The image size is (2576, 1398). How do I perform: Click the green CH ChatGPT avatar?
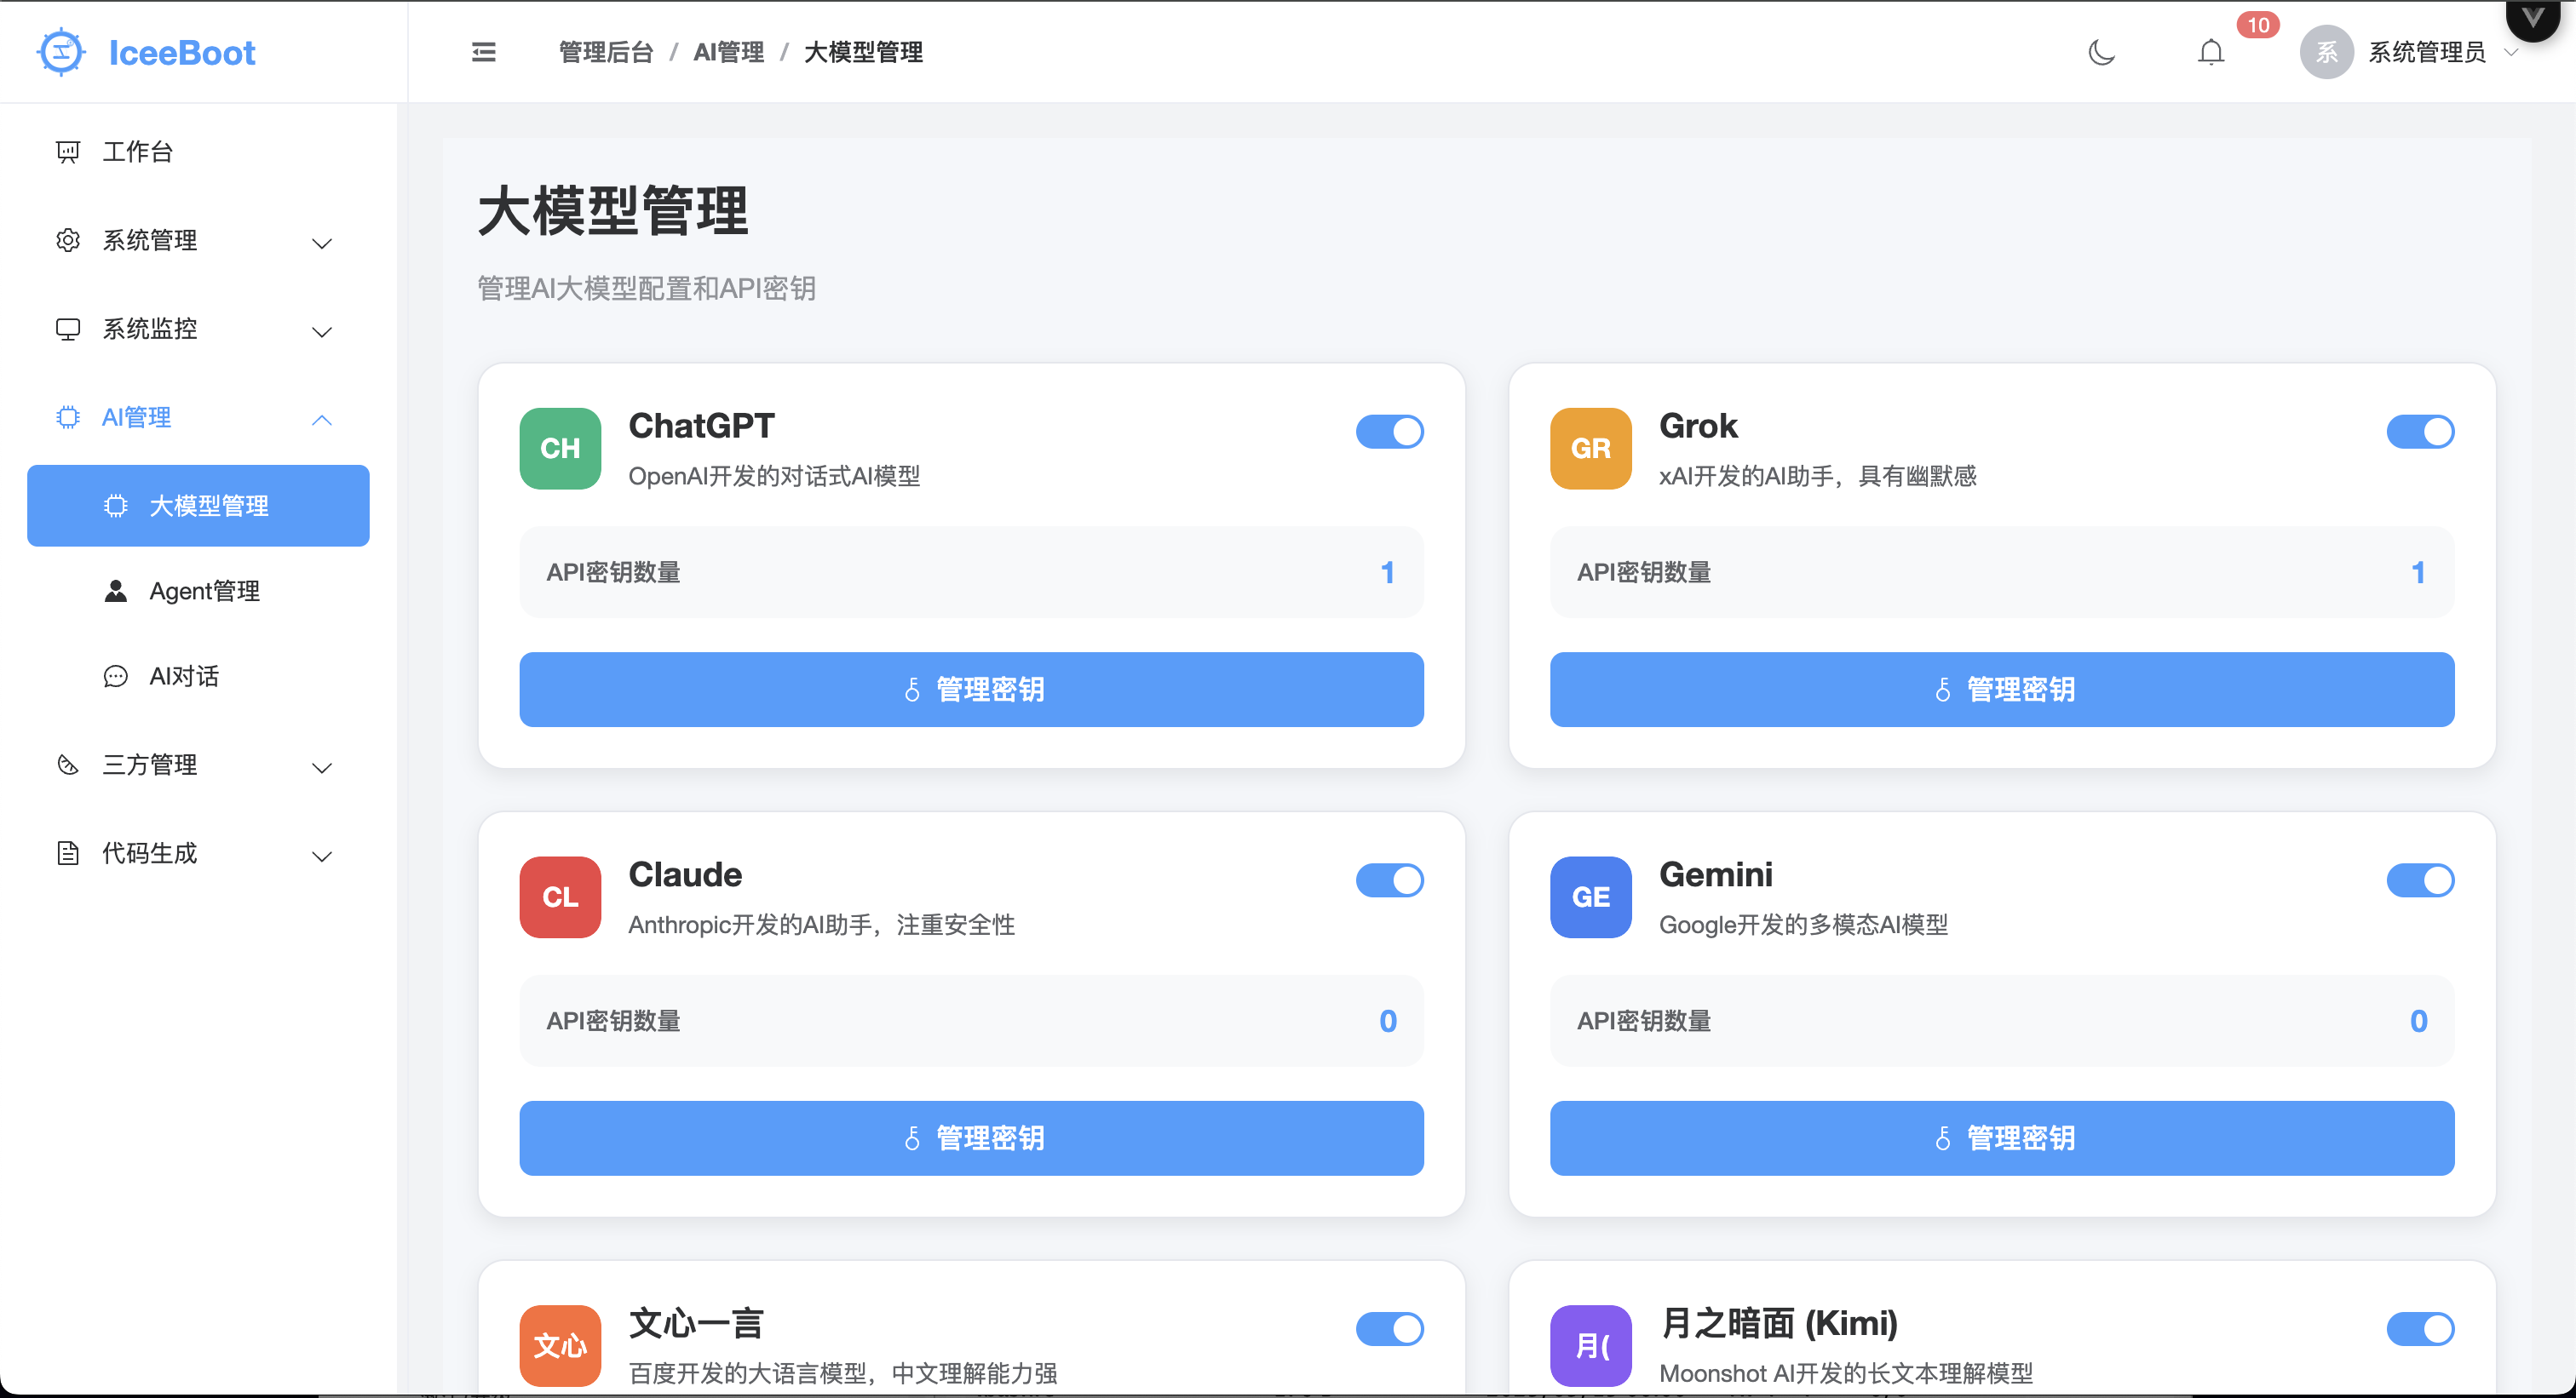(x=560, y=449)
